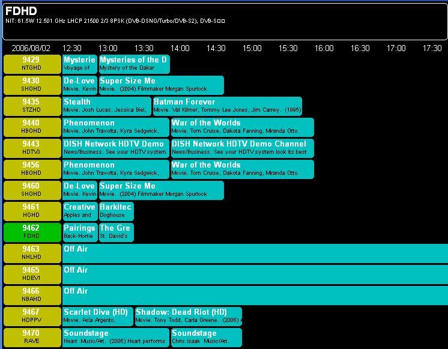This screenshot has width=448, height=349.
Task: Select the highlighted 9462 FDHD channel
Action: click(x=32, y=232)
